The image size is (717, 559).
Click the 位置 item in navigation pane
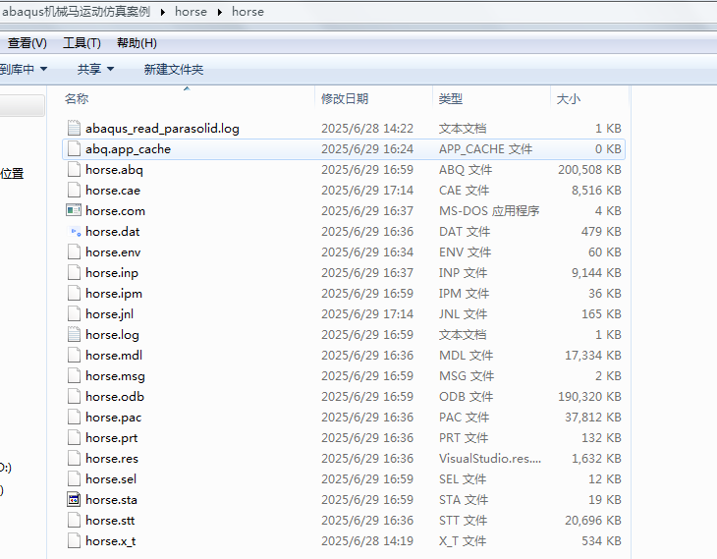(12, 173)
